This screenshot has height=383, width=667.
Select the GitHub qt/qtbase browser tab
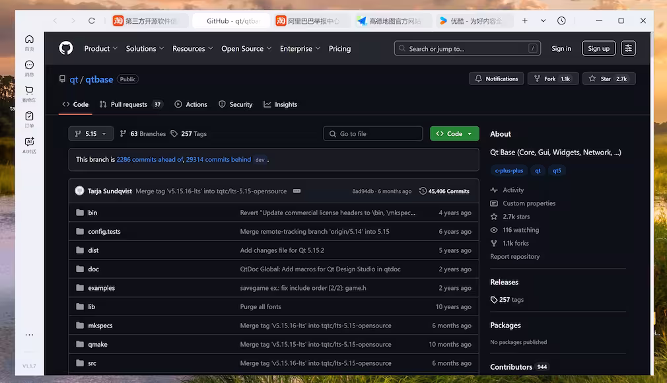tap(231, 21)
